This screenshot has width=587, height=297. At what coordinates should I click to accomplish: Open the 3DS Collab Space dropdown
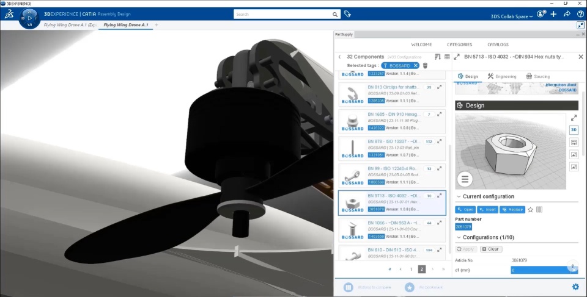tap(511, 16)
